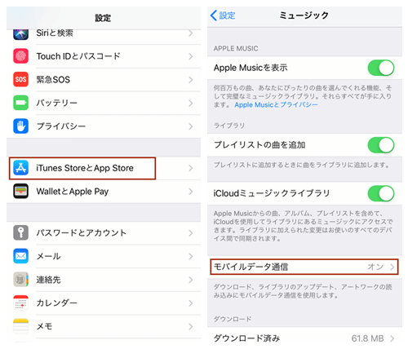The height and width of the screenshot is (349, 408).
Task: Open chevron on iTunes StoreとApp Store row
Action: click(x=191, y=168)
